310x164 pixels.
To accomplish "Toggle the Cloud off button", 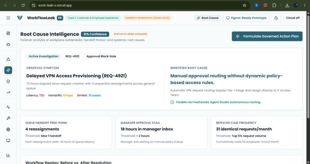I will click(x=293, y=18).
